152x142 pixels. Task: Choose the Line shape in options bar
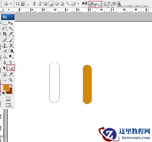click(68, 4)
